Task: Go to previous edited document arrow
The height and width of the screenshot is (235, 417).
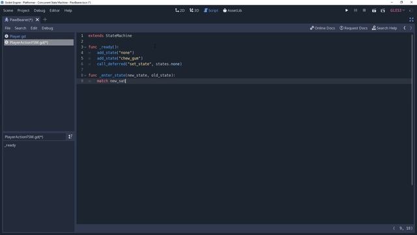Action: (x=405, y=28)
